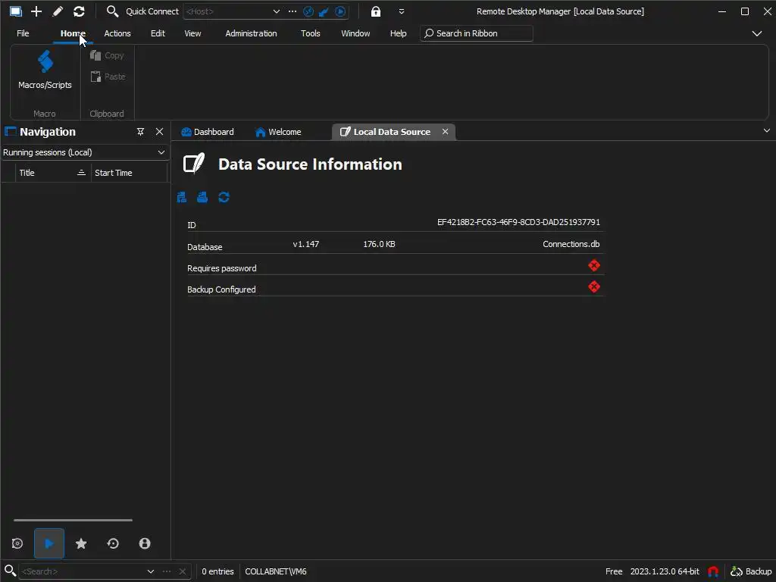776x582 pixels.
Task: Click the second blue data source toolbar icon
Action: tap(202, 198)
